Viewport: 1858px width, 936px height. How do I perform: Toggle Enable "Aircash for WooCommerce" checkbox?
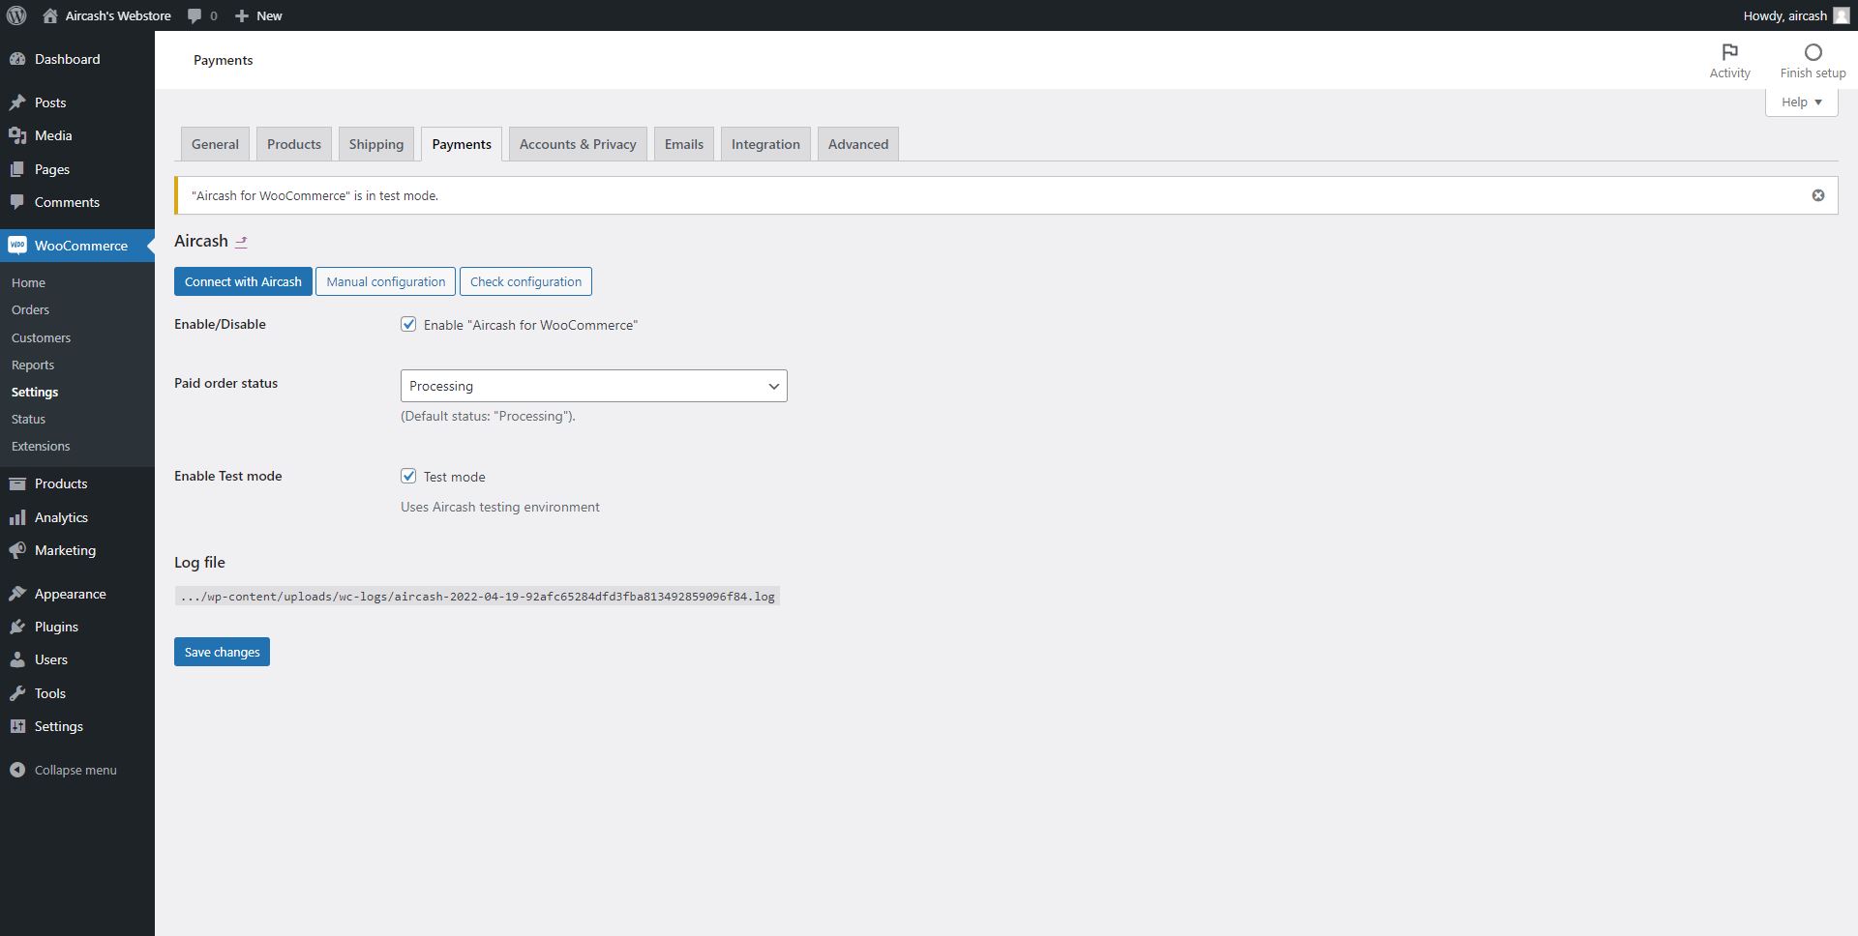pyautogui.click(x=408, y=324)
